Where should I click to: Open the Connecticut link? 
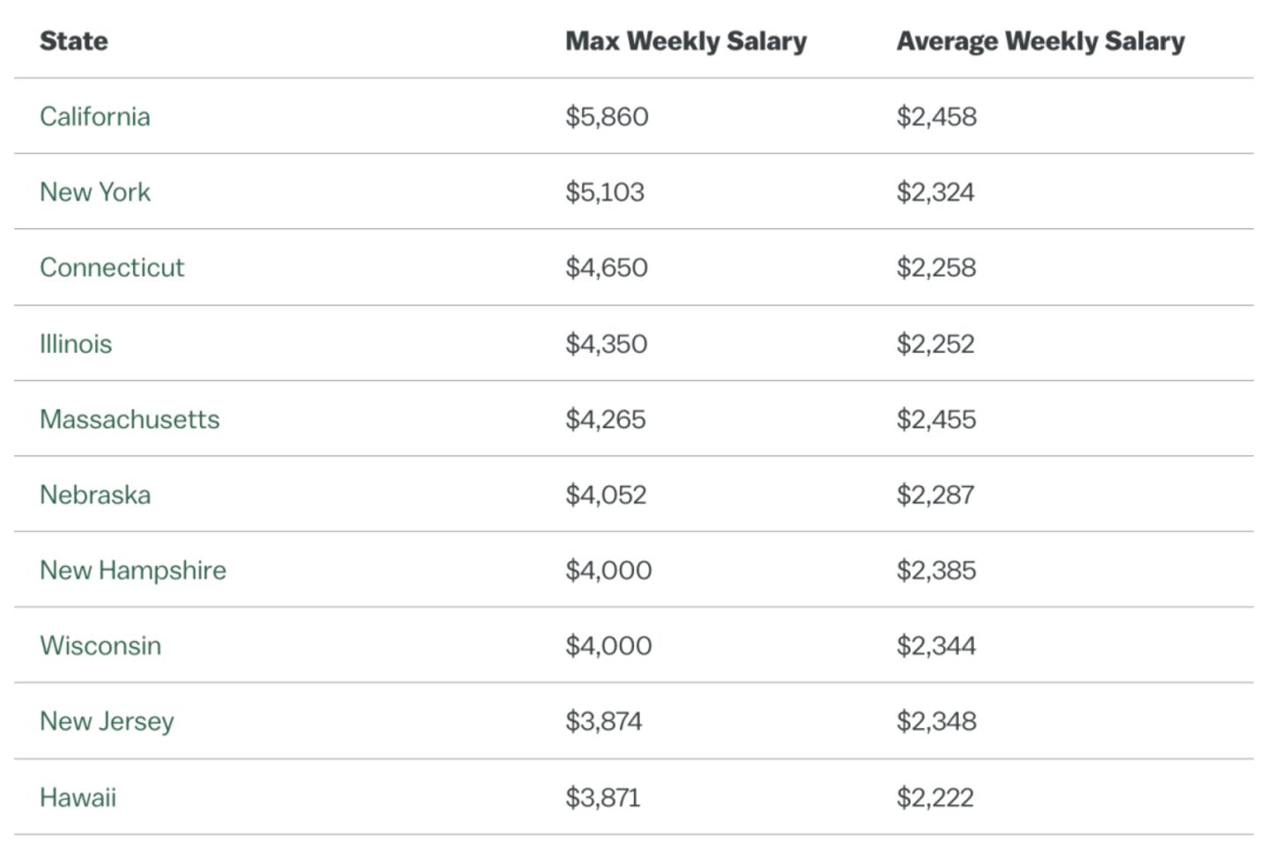[x=112, y=268]
